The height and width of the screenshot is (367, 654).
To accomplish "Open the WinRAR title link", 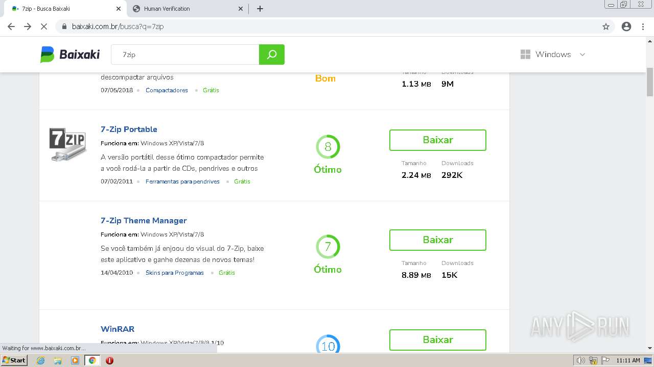I will pos(118,329).
